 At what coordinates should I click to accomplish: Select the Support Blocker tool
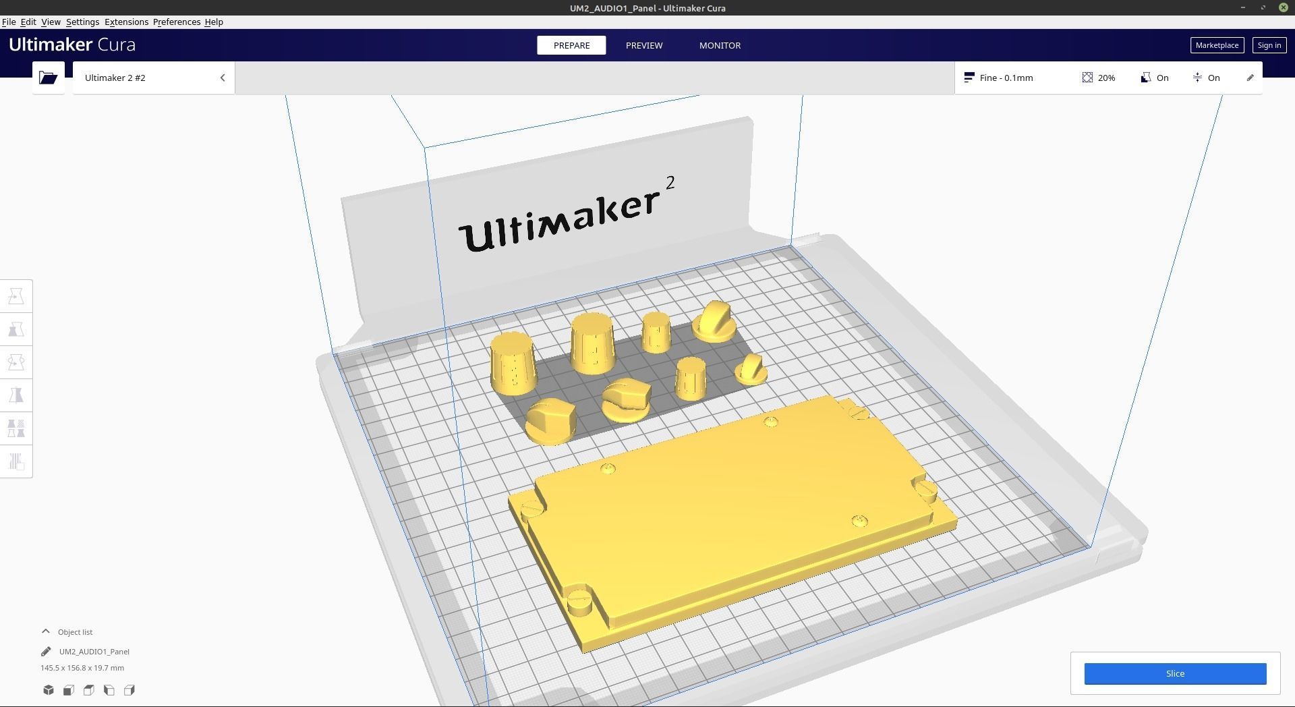[x=16, y=461]
